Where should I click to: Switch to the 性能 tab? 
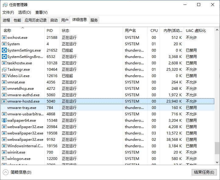click(x=17, y=20)
